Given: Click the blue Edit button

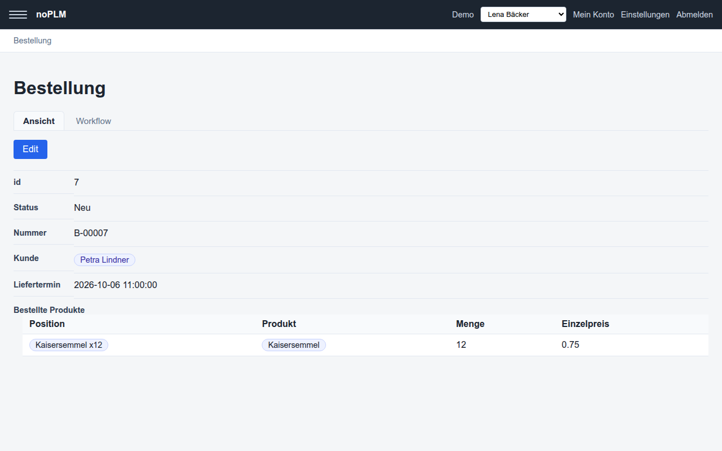Looking at the screenshot, I should coord(30,149).
